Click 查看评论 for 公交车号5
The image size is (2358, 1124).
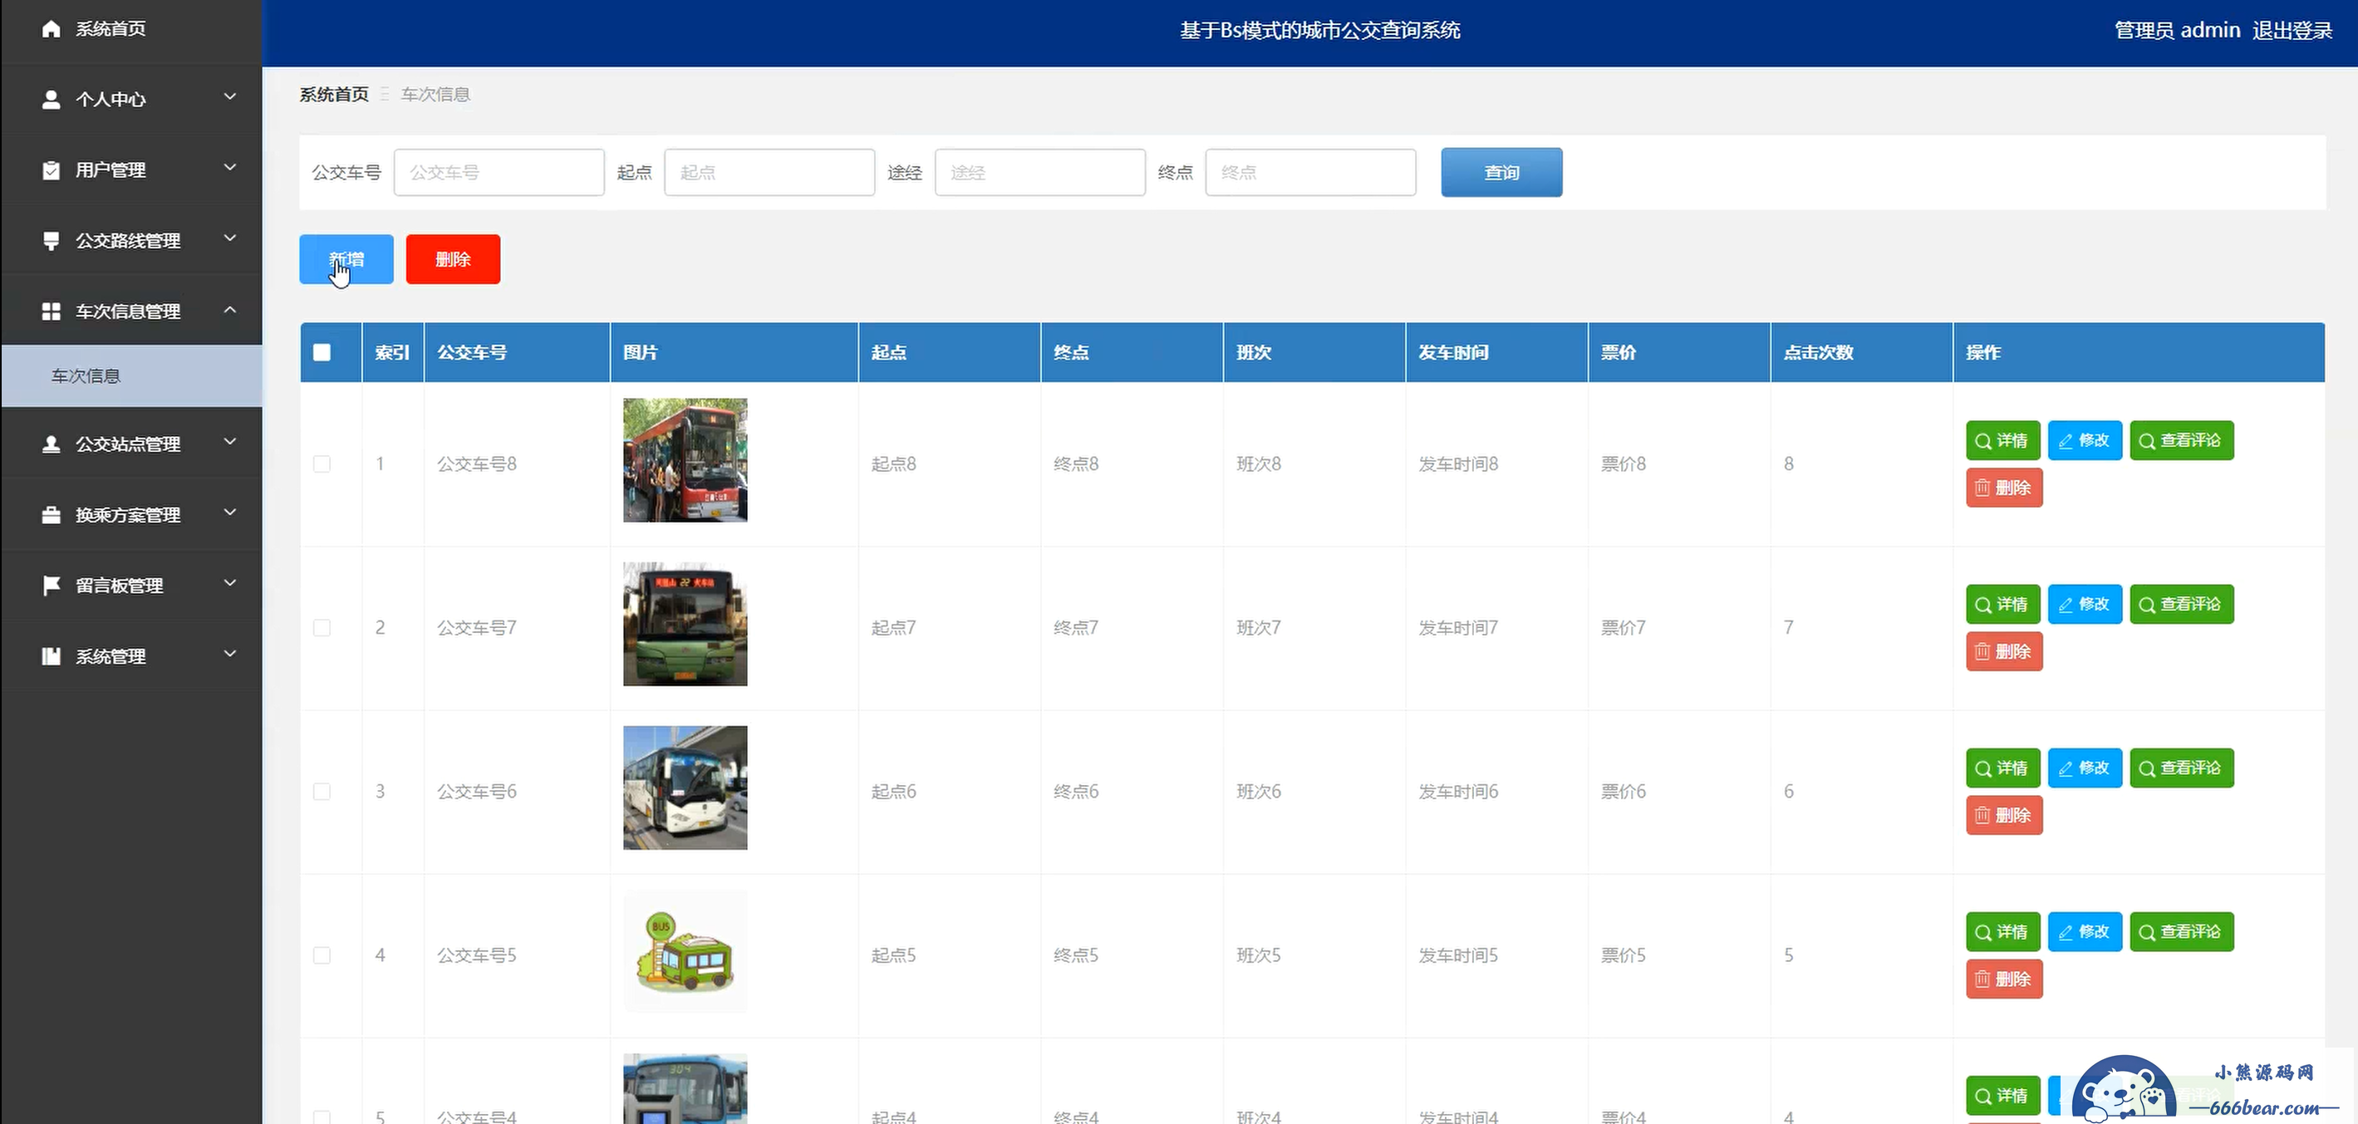[2181, 932]
